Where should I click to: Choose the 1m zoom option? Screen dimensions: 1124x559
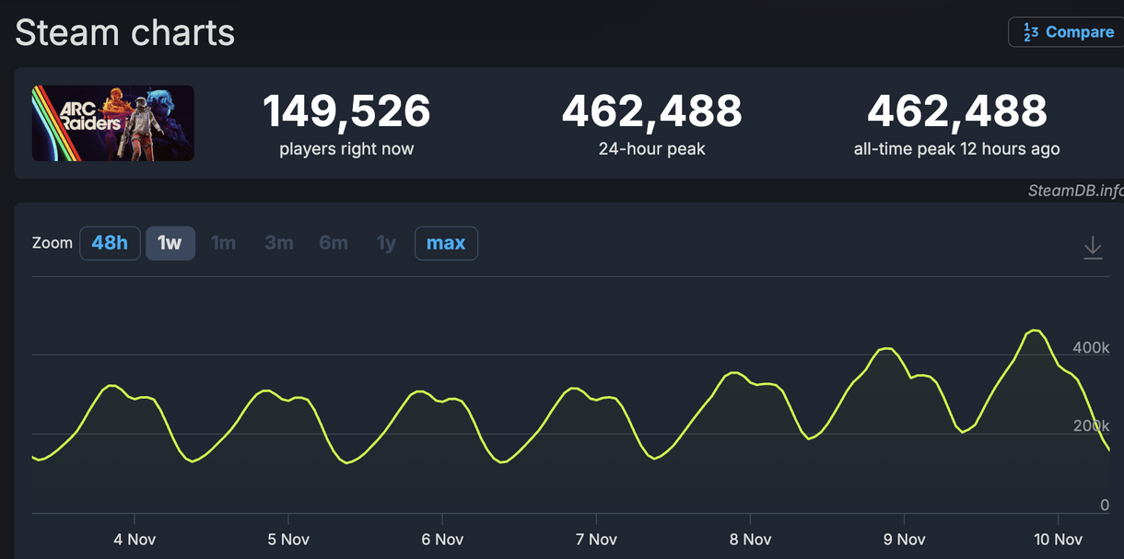224,243
